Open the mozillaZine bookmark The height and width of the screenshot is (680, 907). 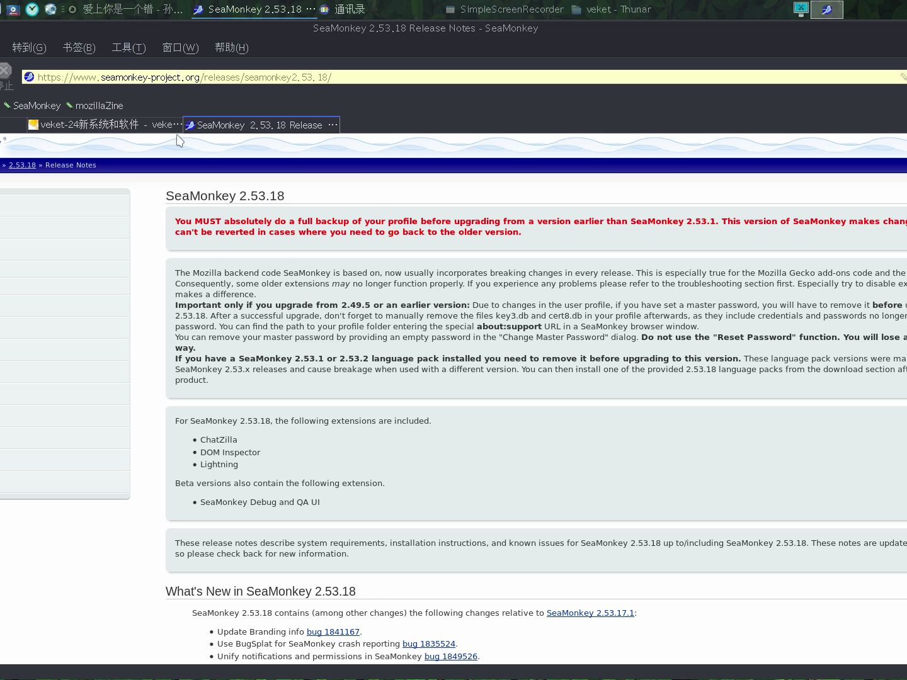(x=94, y=106)
